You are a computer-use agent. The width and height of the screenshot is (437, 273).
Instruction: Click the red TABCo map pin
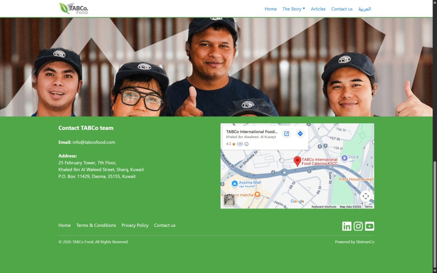[298, 161]
